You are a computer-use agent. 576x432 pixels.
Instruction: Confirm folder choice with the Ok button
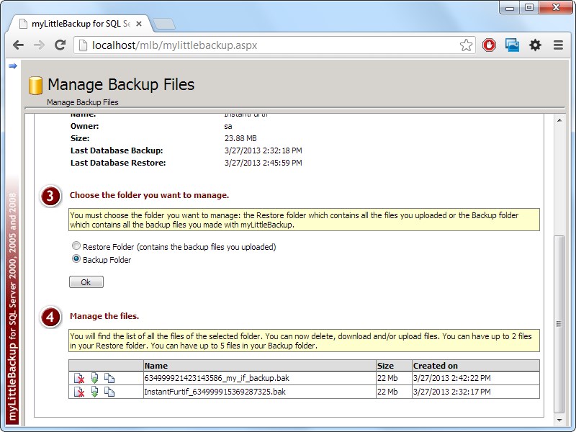tap(86, 282)
